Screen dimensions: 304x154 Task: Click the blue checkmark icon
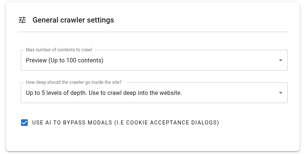(24, 123)
